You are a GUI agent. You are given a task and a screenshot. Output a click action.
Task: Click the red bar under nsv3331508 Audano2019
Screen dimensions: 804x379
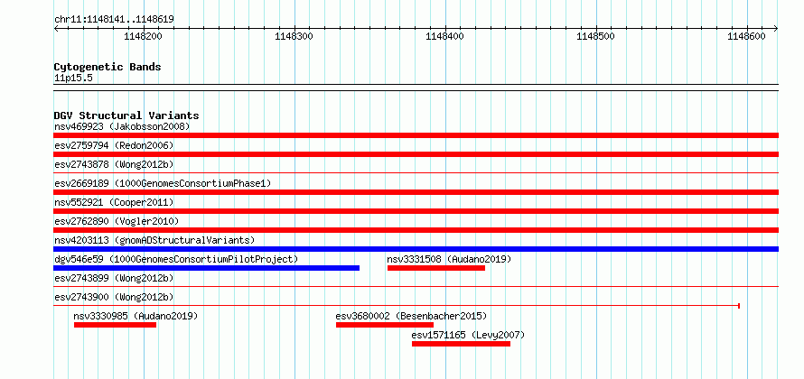pyautogui.click(x=436, y=268)
